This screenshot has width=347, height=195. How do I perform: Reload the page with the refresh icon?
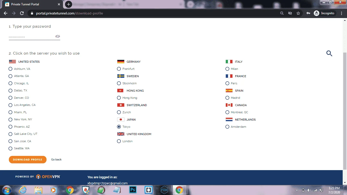click(x=22, y=13)
